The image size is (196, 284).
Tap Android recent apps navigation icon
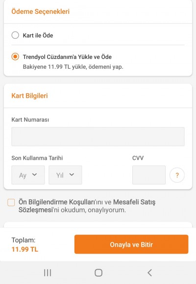[x=48, y=273]
